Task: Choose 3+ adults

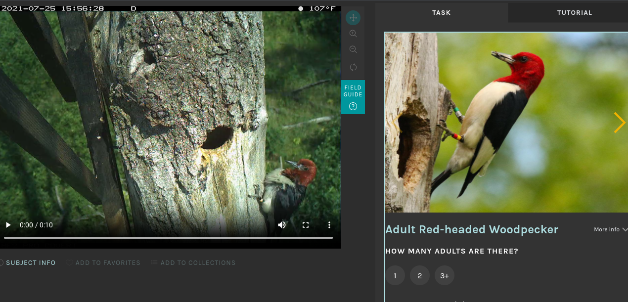Action: pyautogui.click(x=445, y=276)
